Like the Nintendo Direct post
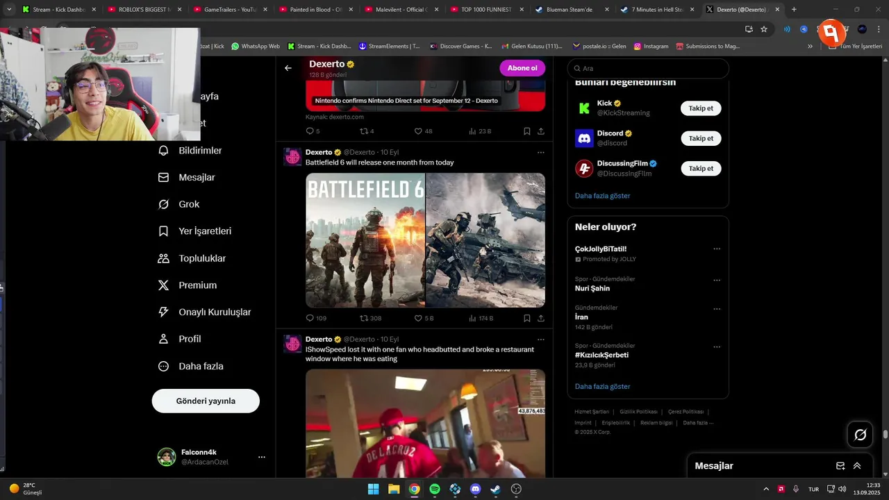This screenshot has height=500, width=889. point(418,131)
